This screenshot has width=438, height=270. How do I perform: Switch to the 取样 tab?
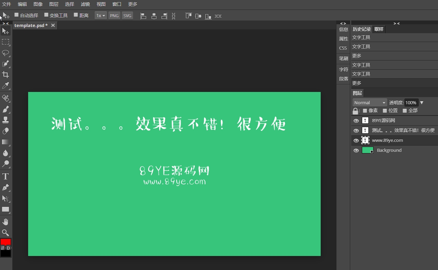pos(379,29)
